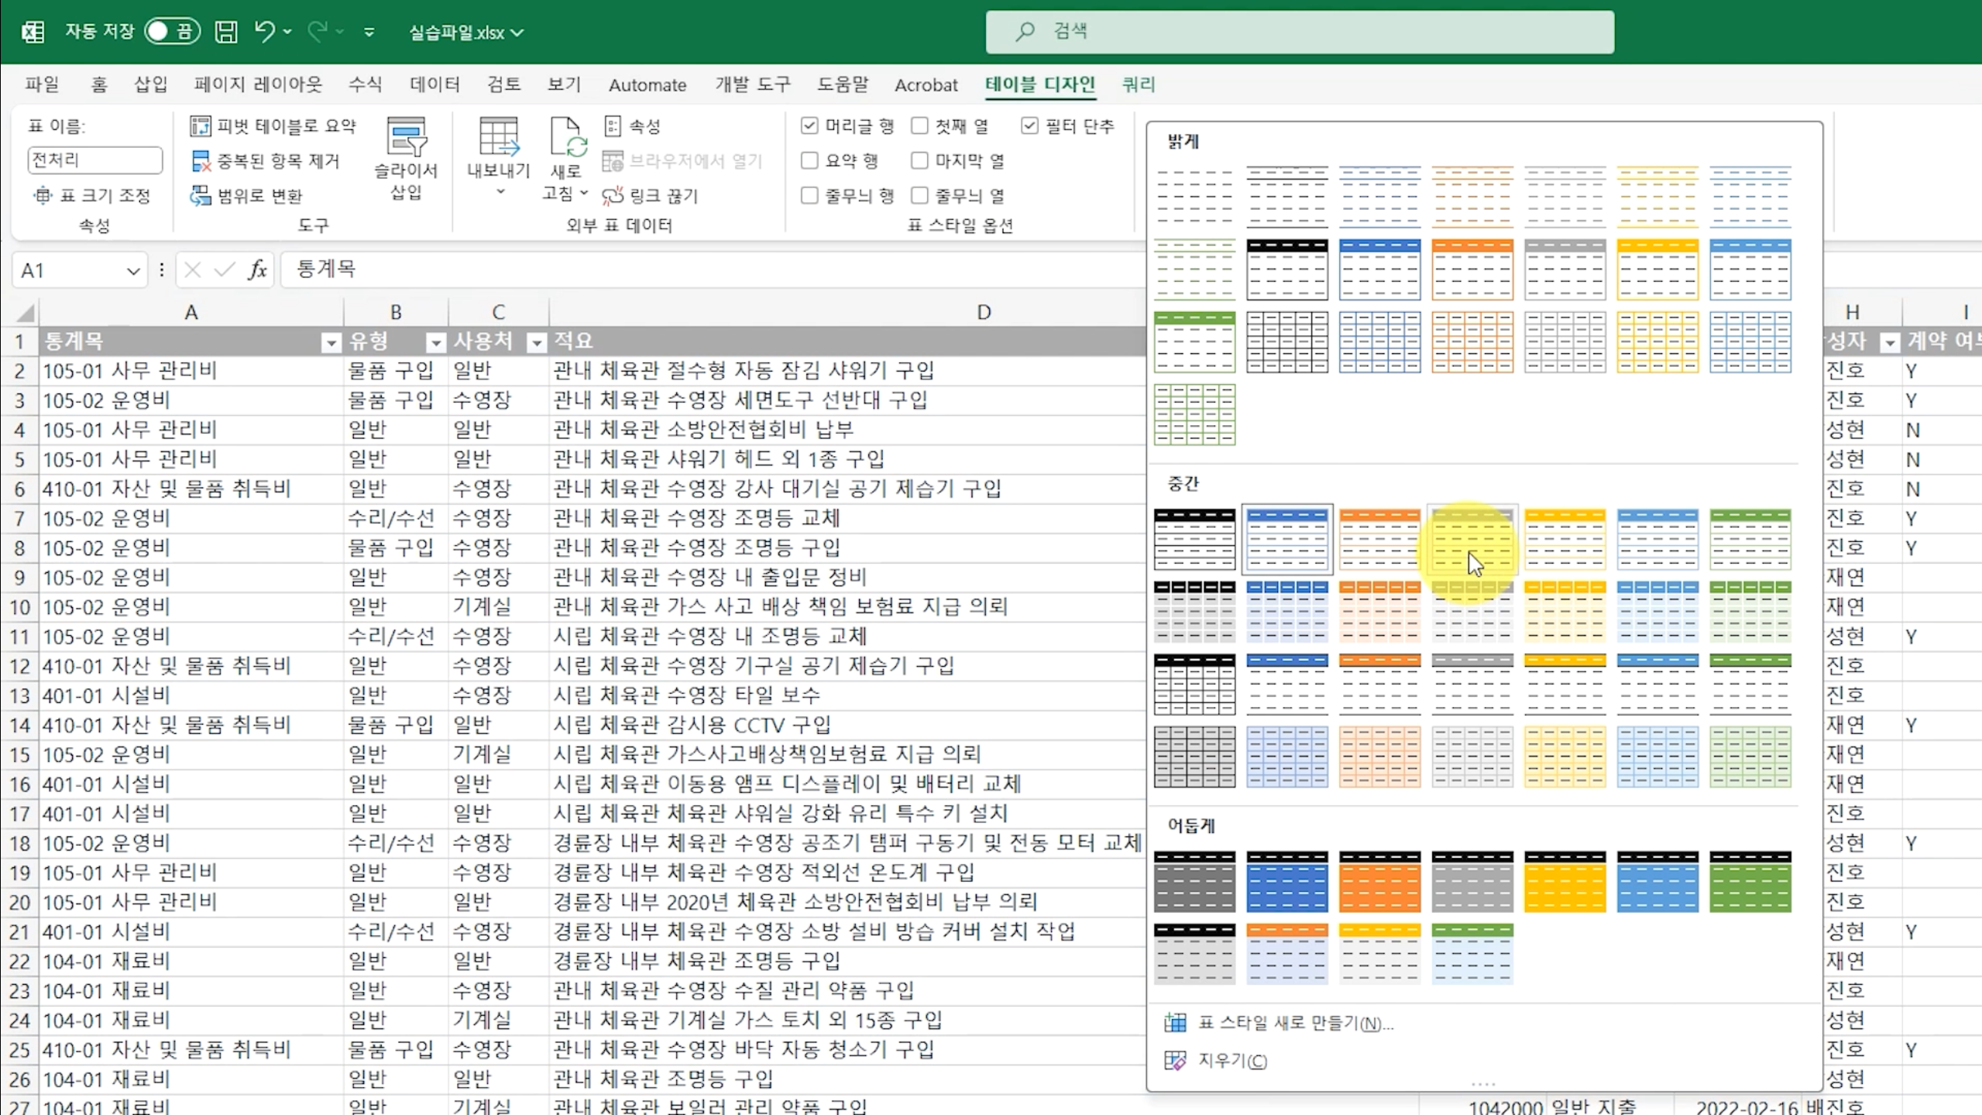Click the Undo arrow icon
The width and height of the screenshot is (1982, 1115).
tap(265, 32)
